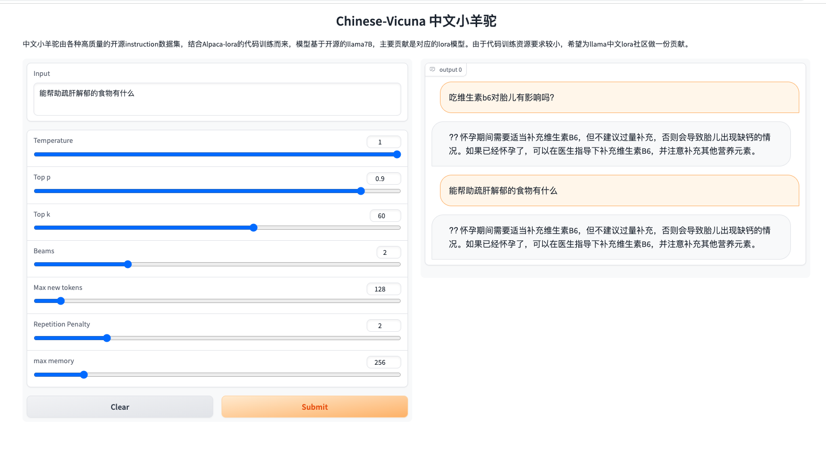The height and width of the screenshot is (460, 826).
Task: Click the Top p label
Action: 42,177
